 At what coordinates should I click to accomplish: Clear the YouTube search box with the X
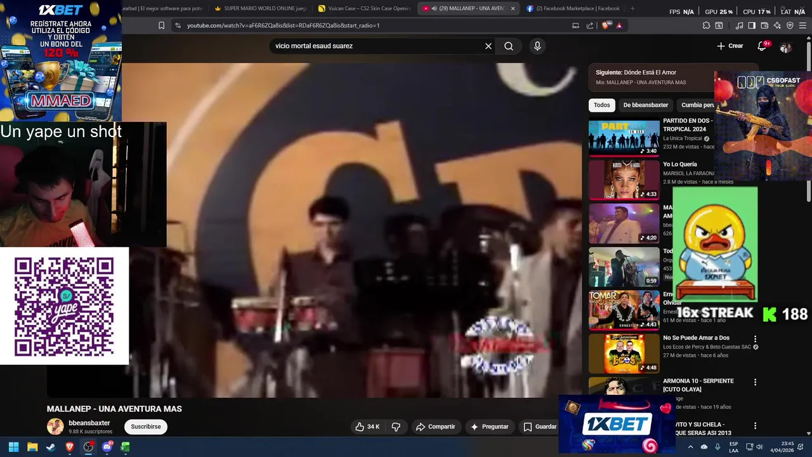(x=488, y=46)
